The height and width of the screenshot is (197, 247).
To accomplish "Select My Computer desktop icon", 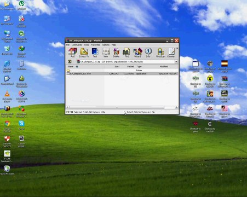I will pos(7,20).
